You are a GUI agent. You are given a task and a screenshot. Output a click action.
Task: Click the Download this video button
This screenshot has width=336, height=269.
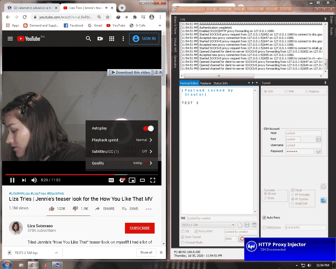point(131,72)
